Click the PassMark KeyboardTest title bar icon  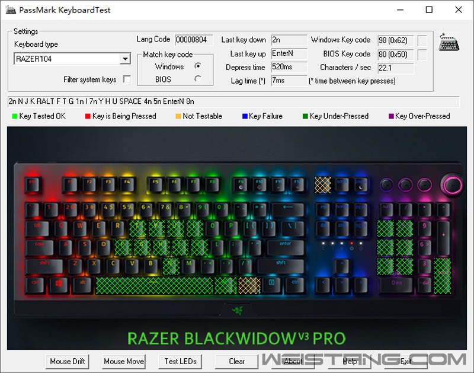(x=11, y=9)
